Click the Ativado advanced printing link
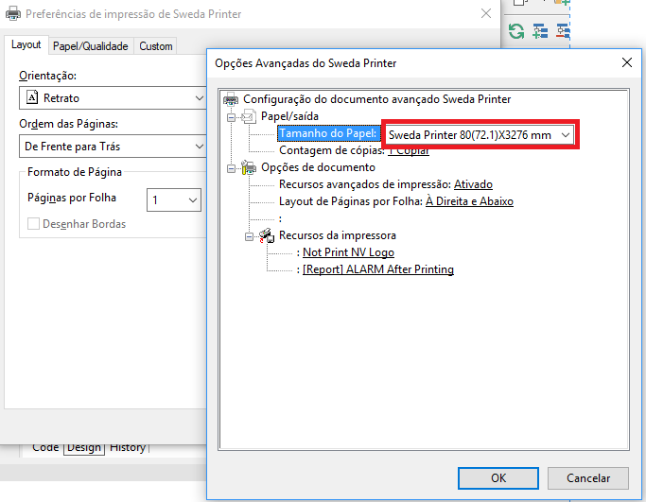This screenshot has width=646, height=502. pos(473,184)
